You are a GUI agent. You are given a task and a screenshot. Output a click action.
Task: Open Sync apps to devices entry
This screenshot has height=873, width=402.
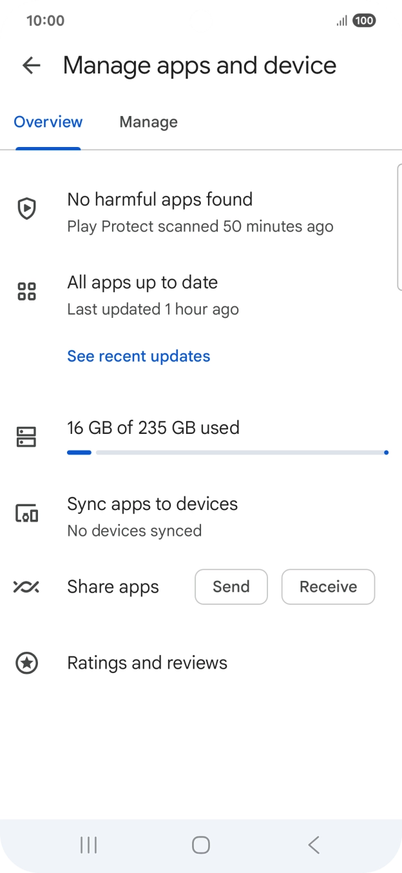(153, 516)
